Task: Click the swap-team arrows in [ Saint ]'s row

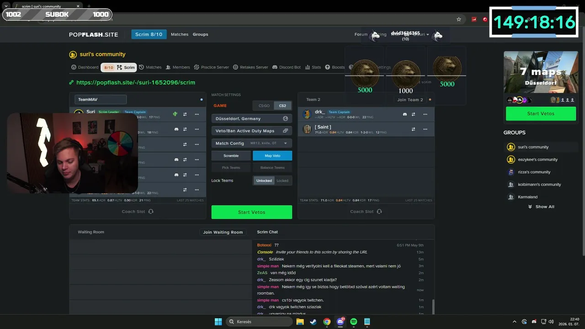Action: (413, 129)
